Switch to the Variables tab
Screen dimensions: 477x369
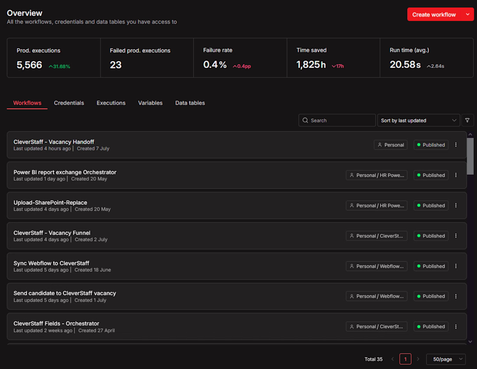point(150,103)
